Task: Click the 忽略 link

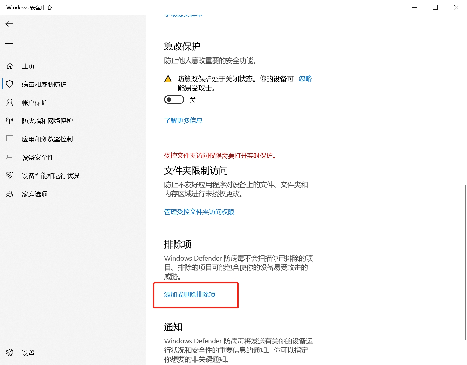Action: pyautogui.click(x=305, y=79)
